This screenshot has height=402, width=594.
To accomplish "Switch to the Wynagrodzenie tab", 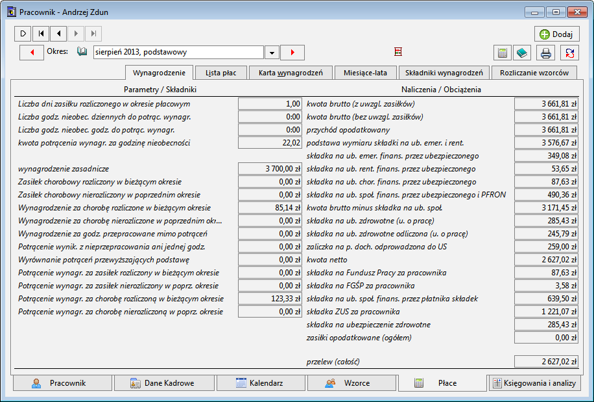I will pos(159,73).
